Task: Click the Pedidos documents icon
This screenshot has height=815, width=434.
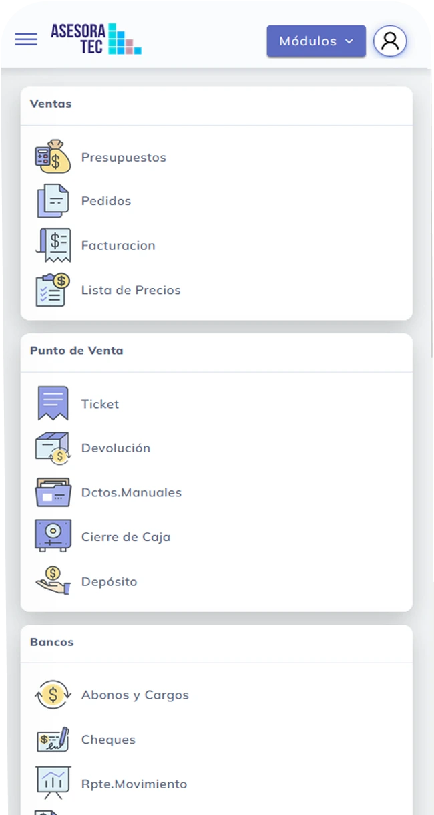Action: 53,201
